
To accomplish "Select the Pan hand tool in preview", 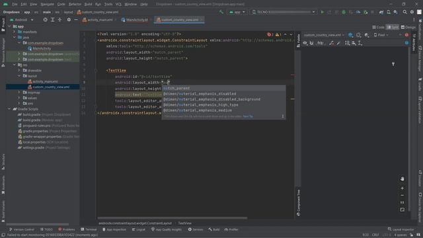I will pyautogui.click(x=403, y=179).
